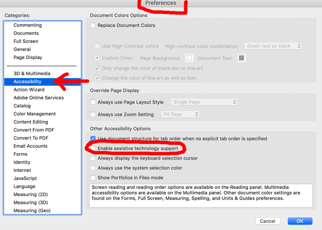Image resolution: width=322 pixels, height=230 pixels.
Task: Open the Fit Page zoom dropdown
Action: pos(180,114)
